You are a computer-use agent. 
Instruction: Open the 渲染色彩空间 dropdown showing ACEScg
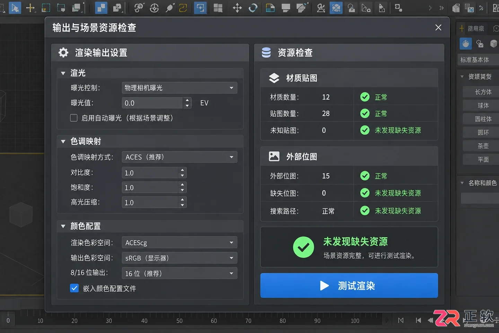coord(180,242)
